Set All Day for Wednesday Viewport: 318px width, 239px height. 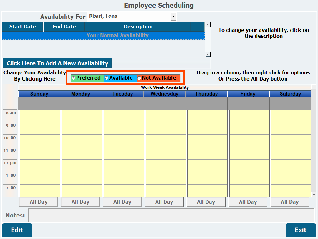click(x=164, y=202)
